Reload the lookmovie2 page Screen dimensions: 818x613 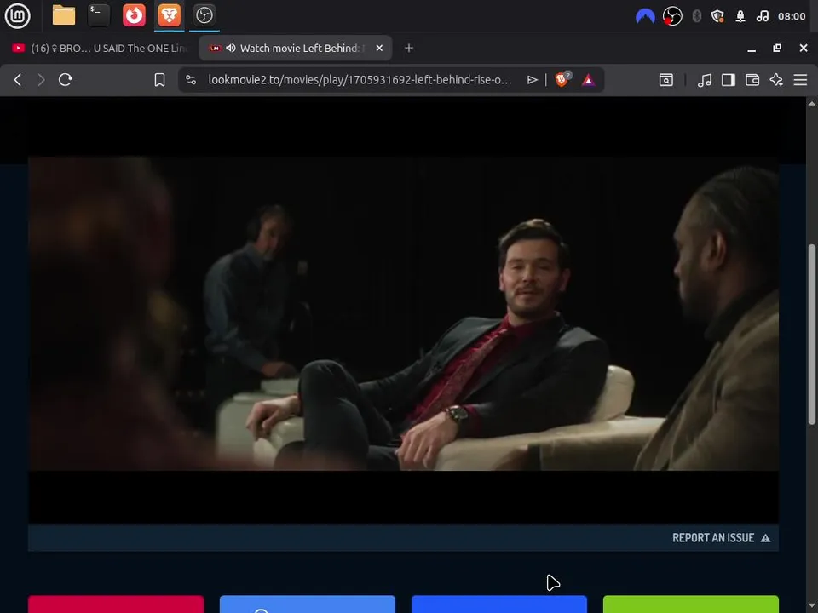[66, 80]
